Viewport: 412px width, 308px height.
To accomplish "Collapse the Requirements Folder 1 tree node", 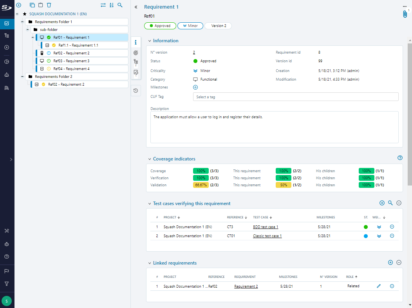I will tap(22, 22).
